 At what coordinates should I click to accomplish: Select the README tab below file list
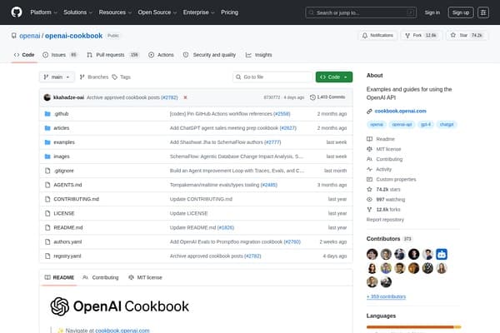[x=59, y=277]
